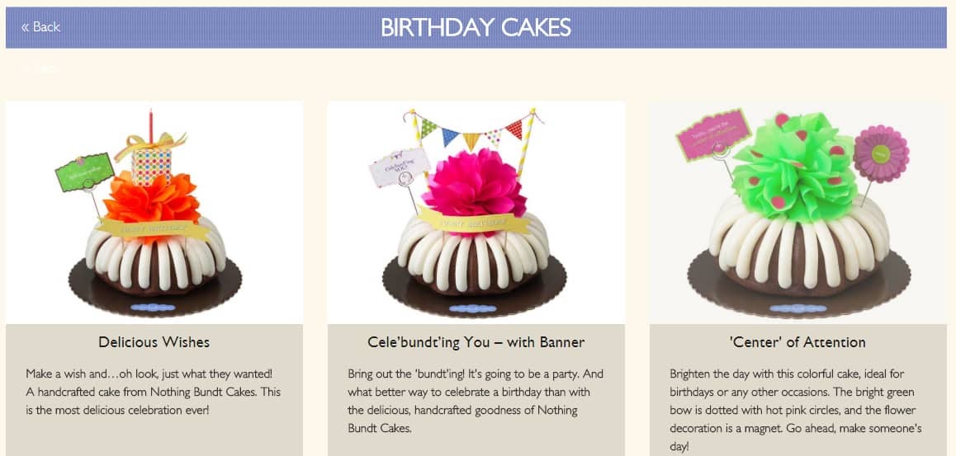Click the blue logo under the Delicious Wishes cake
Image resolution: width=956 pixels, height=456 pixels.
(153, 308)
